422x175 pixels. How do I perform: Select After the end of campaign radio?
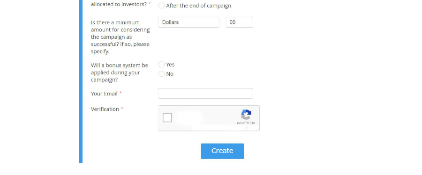(x=161, y=6)
